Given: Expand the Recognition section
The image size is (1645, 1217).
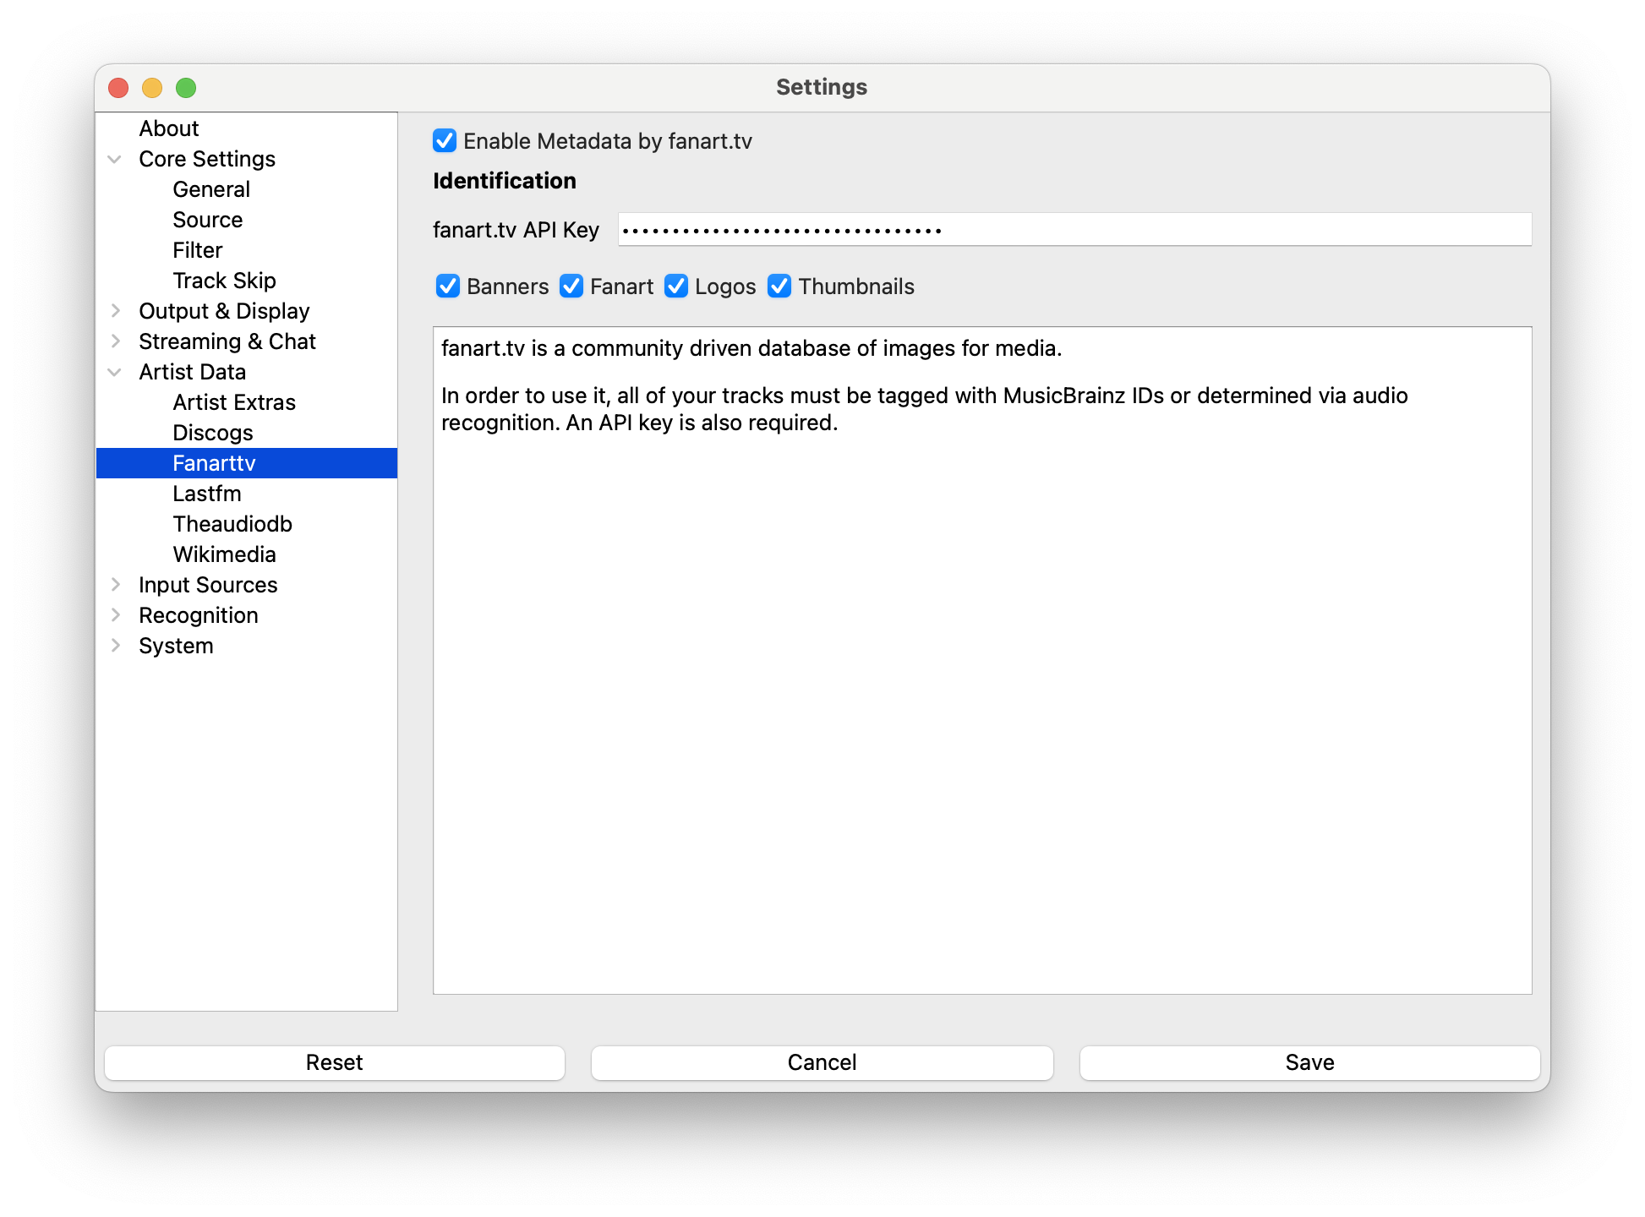Looking at the screenshot, I should point(115,615).
